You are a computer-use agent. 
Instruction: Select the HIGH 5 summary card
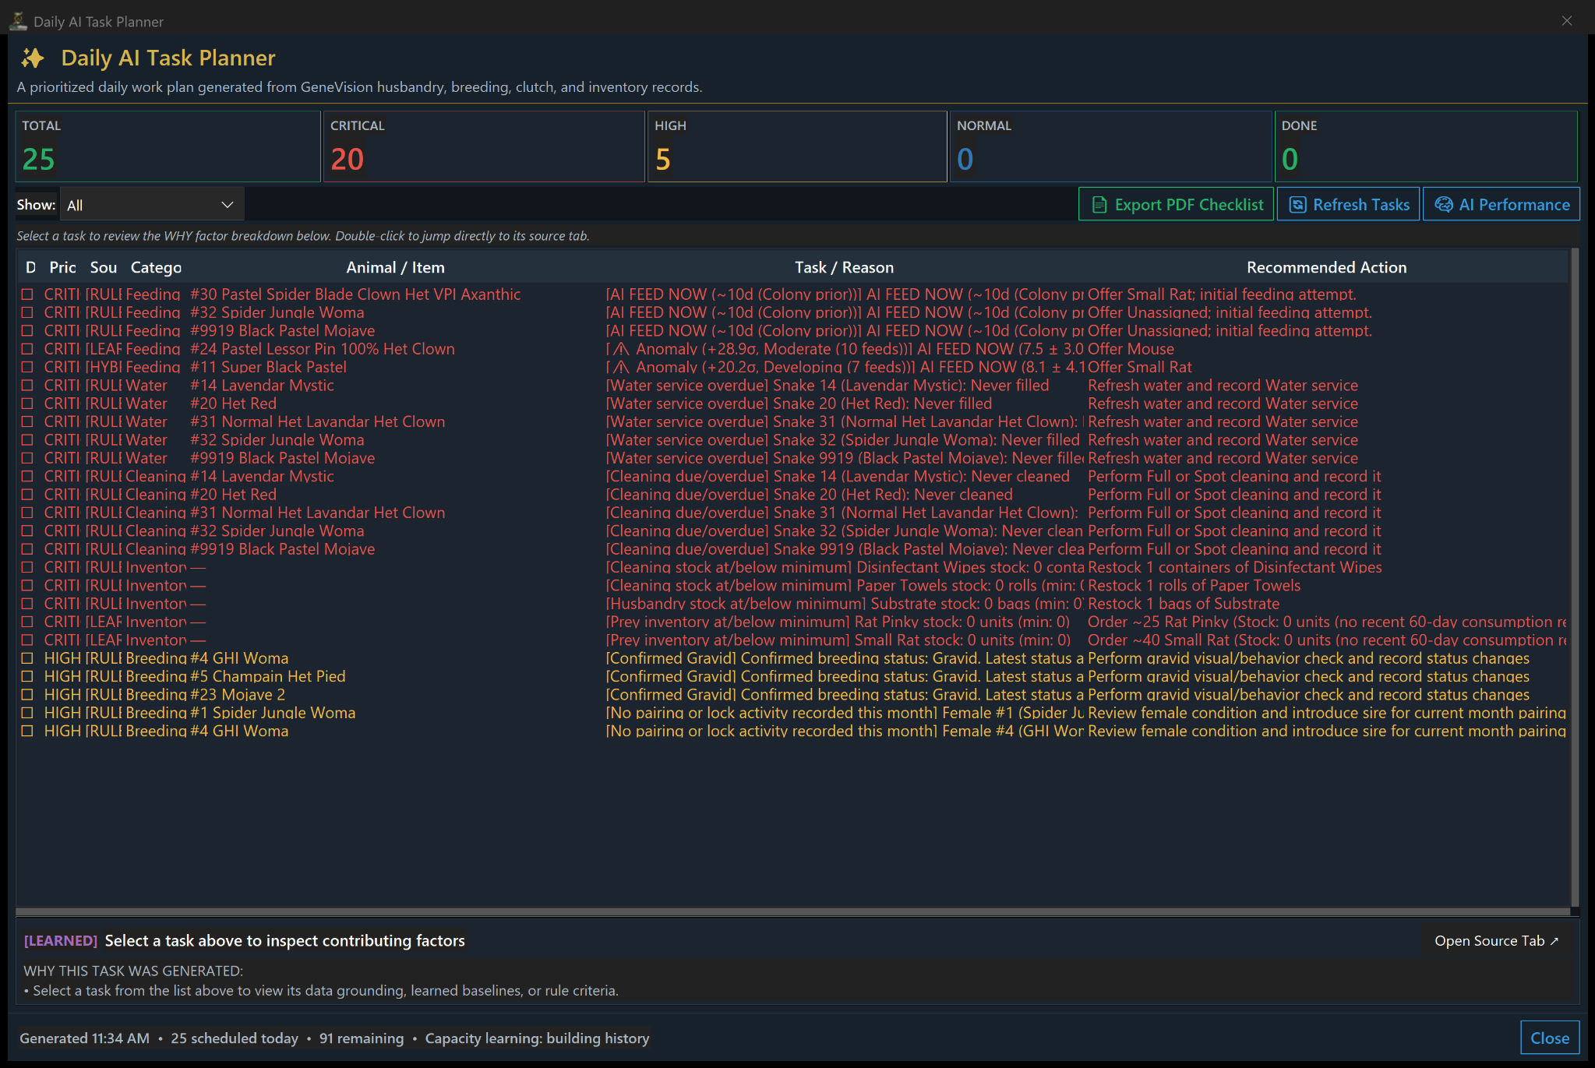(x=797, y=146)
